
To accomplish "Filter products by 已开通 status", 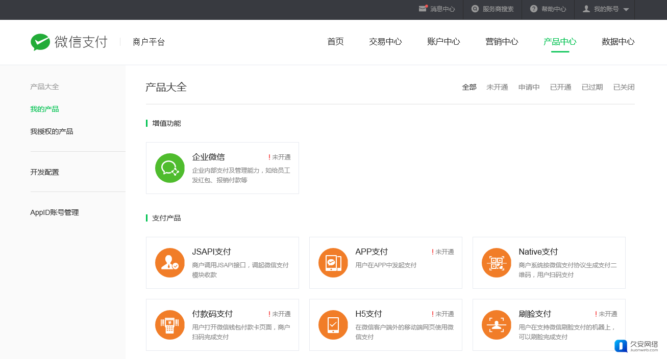I will pos(560,87).
